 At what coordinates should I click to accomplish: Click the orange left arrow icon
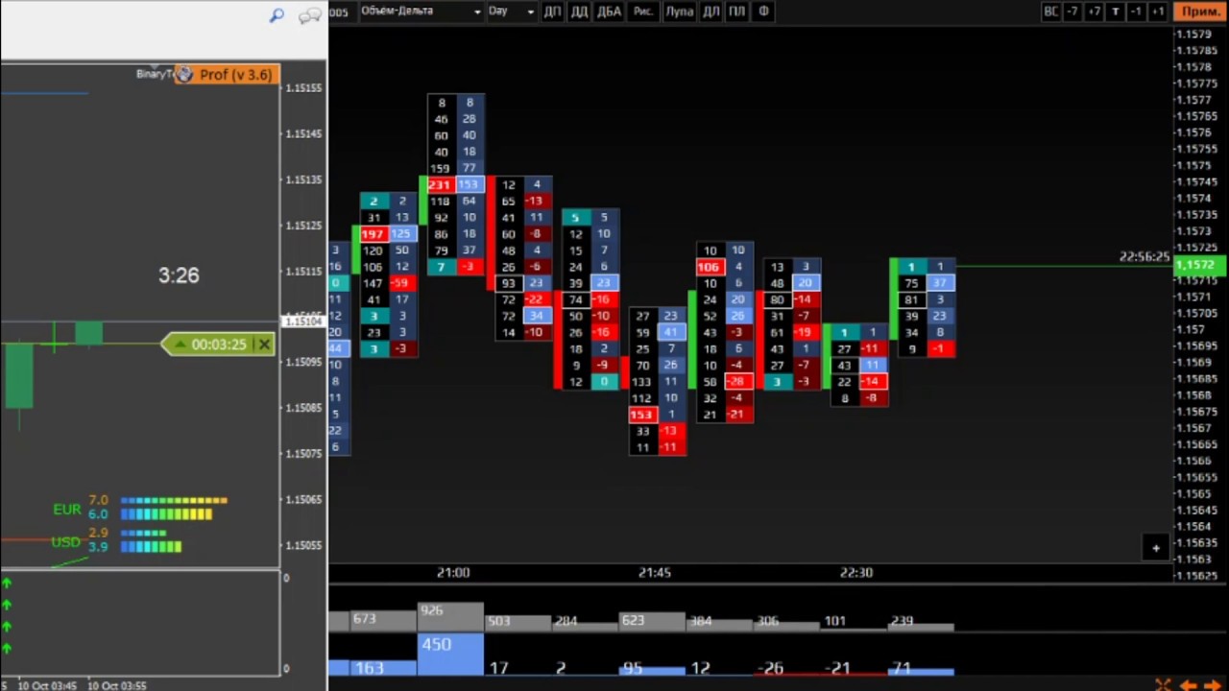coord(1189,684)
